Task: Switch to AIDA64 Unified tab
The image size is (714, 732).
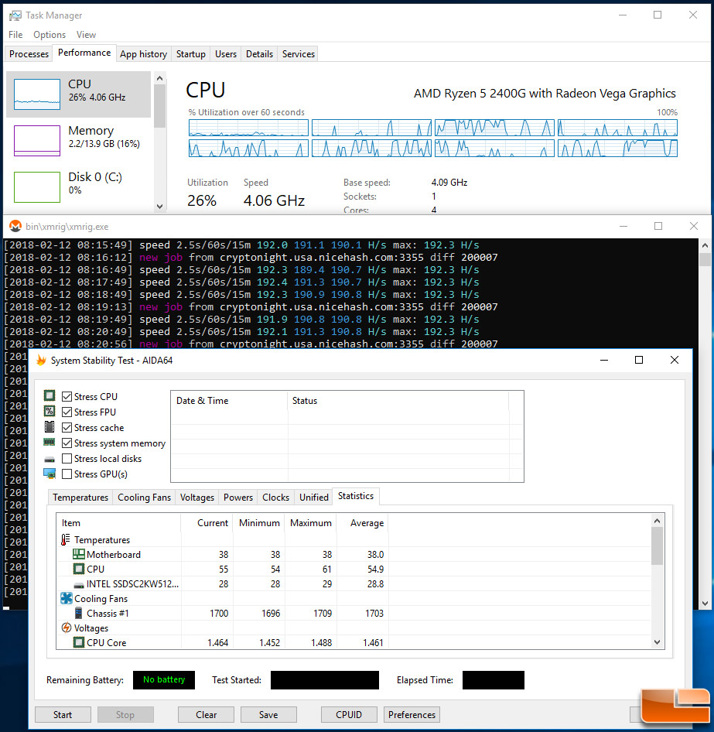Action: (x=314, y=498)
